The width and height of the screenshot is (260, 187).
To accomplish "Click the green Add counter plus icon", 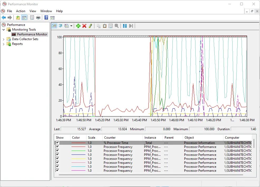I will click(x=78, y=26).
